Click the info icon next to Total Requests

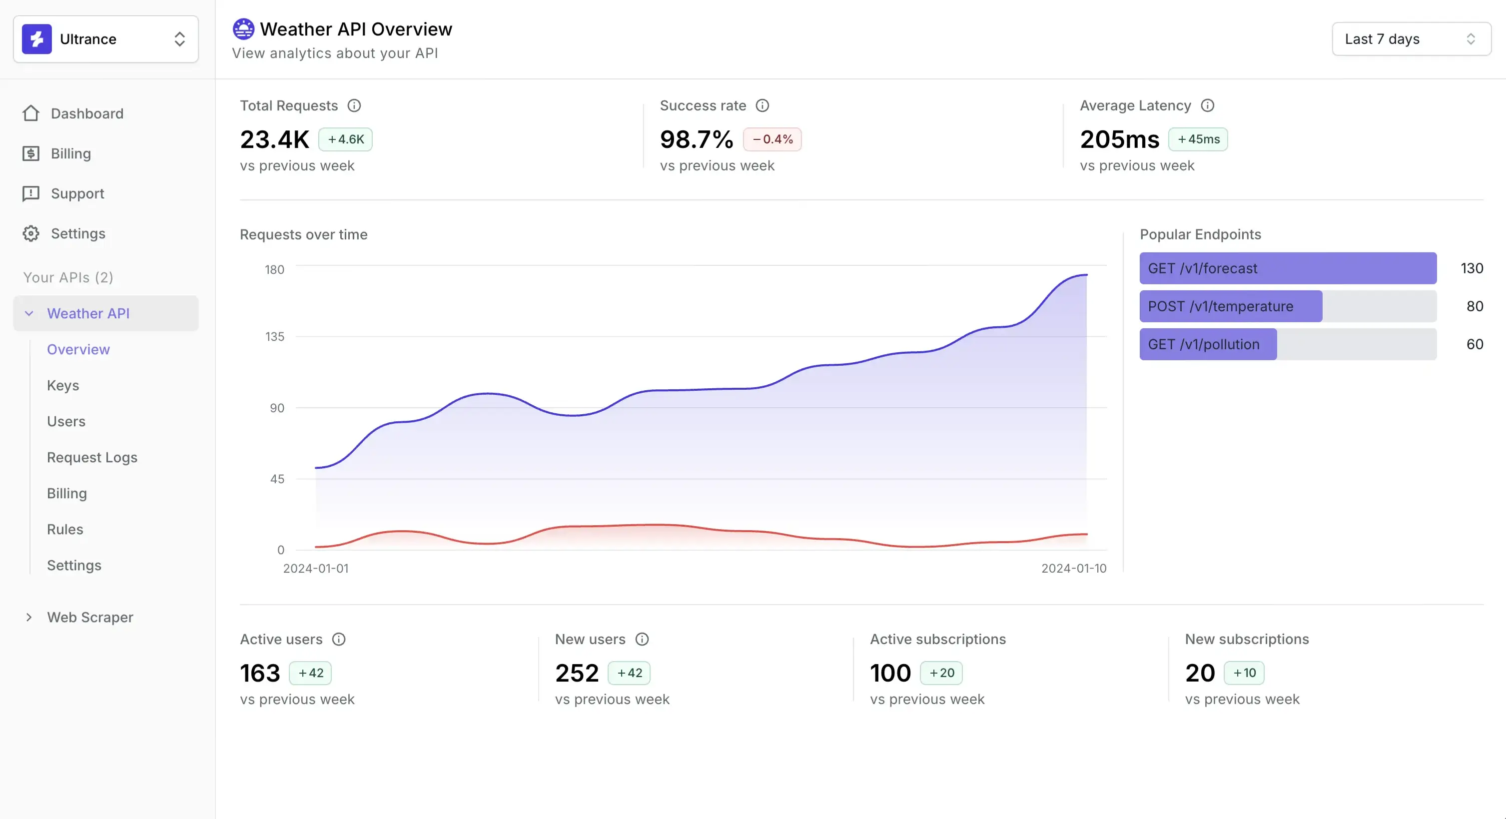354,106
